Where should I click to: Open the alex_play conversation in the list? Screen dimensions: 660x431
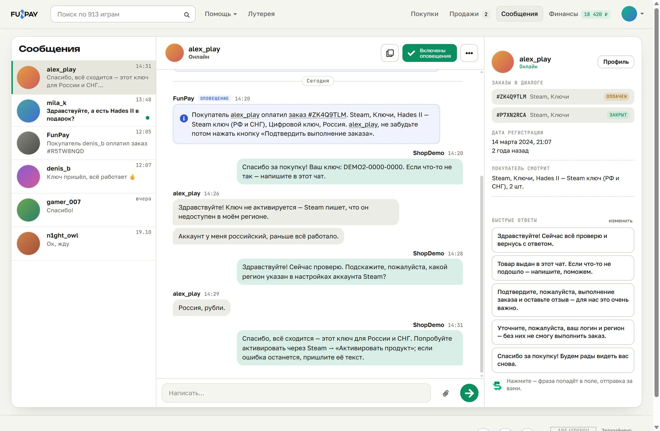click(84, 78)
